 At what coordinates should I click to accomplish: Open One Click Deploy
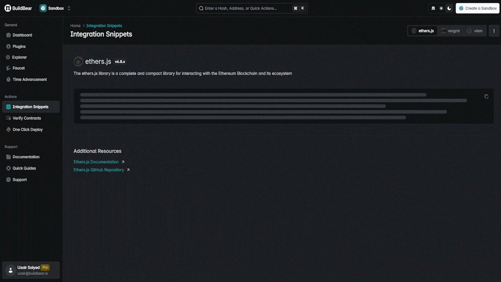(31, 130)
